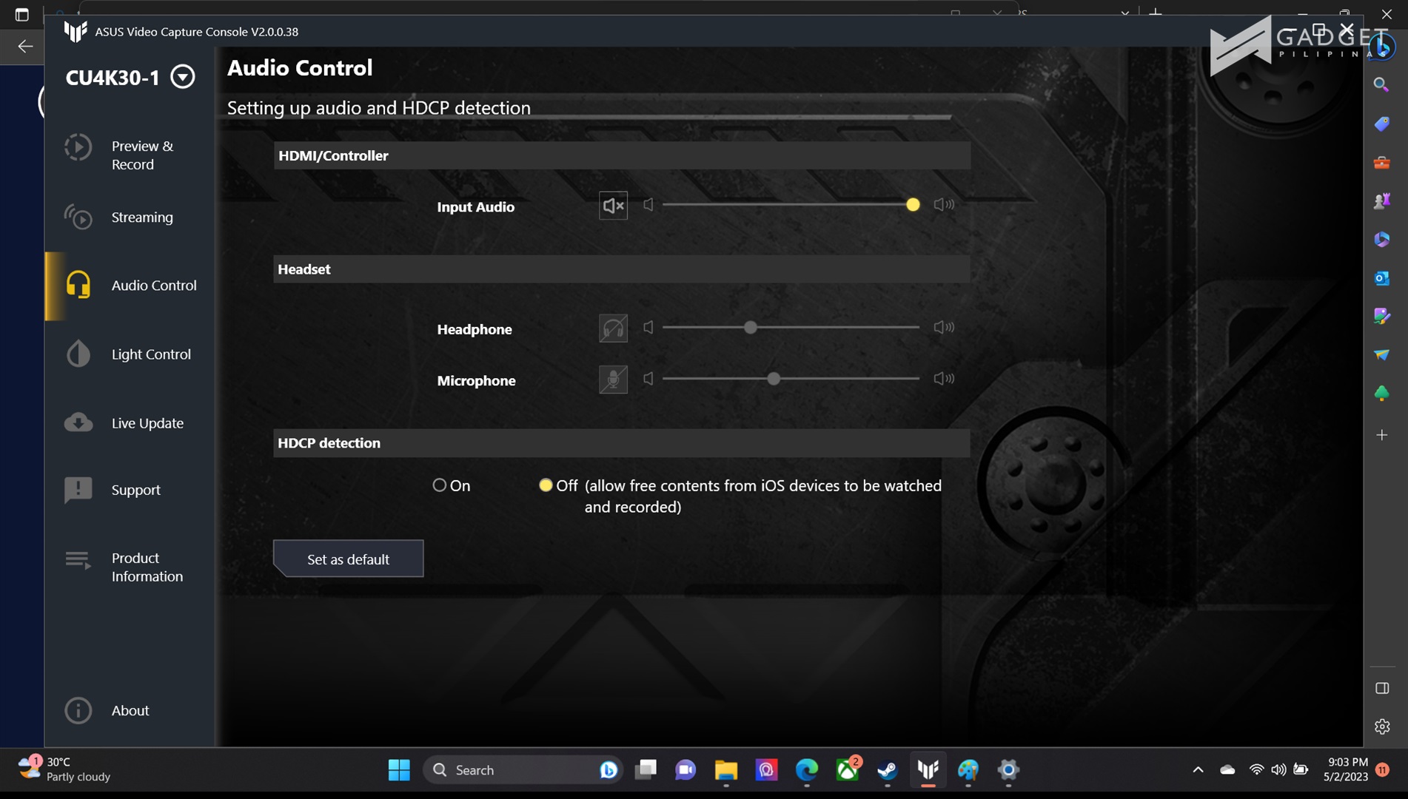Show hidden system tray icons
1408x799 pixels.
tap(1198, 769)
